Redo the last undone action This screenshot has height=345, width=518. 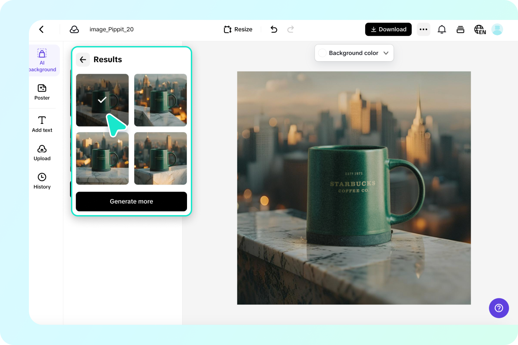click(x=291, y=30)
